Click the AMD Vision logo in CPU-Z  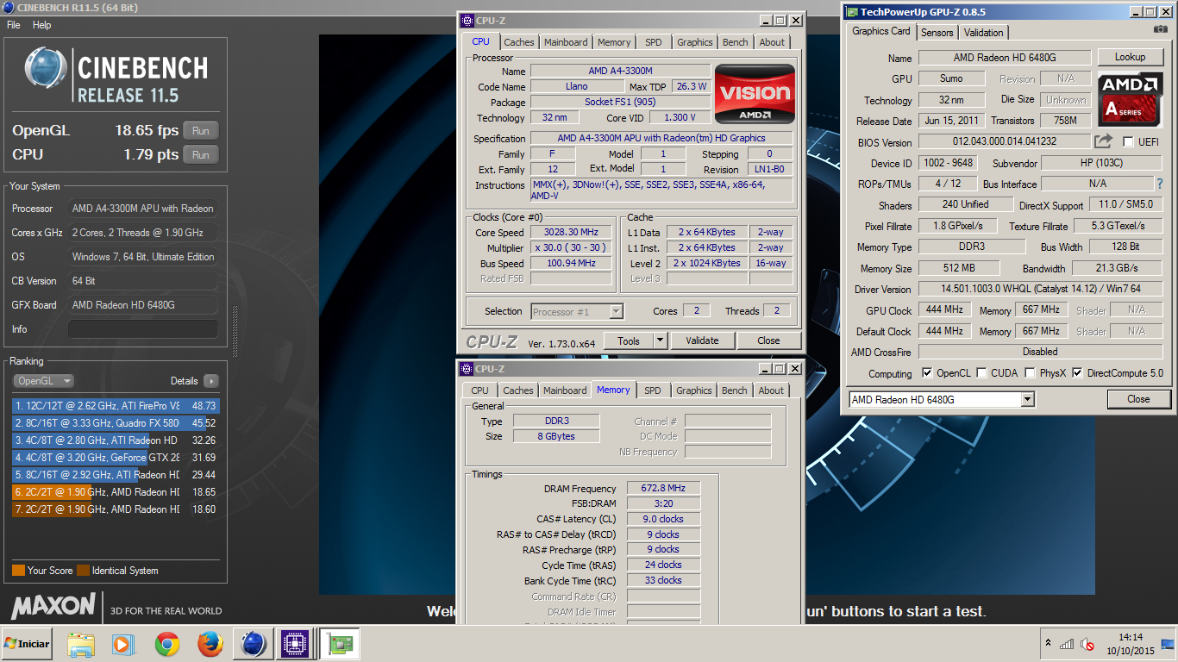[755, 94]
